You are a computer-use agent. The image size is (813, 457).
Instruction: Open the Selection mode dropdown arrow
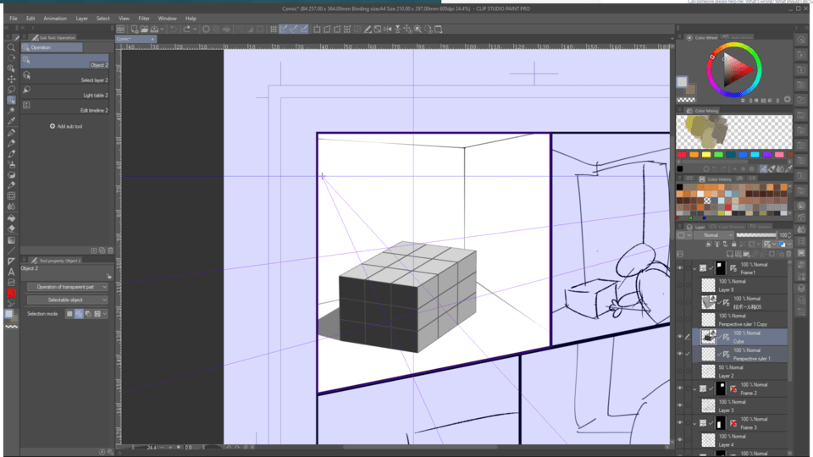[105, 313]
